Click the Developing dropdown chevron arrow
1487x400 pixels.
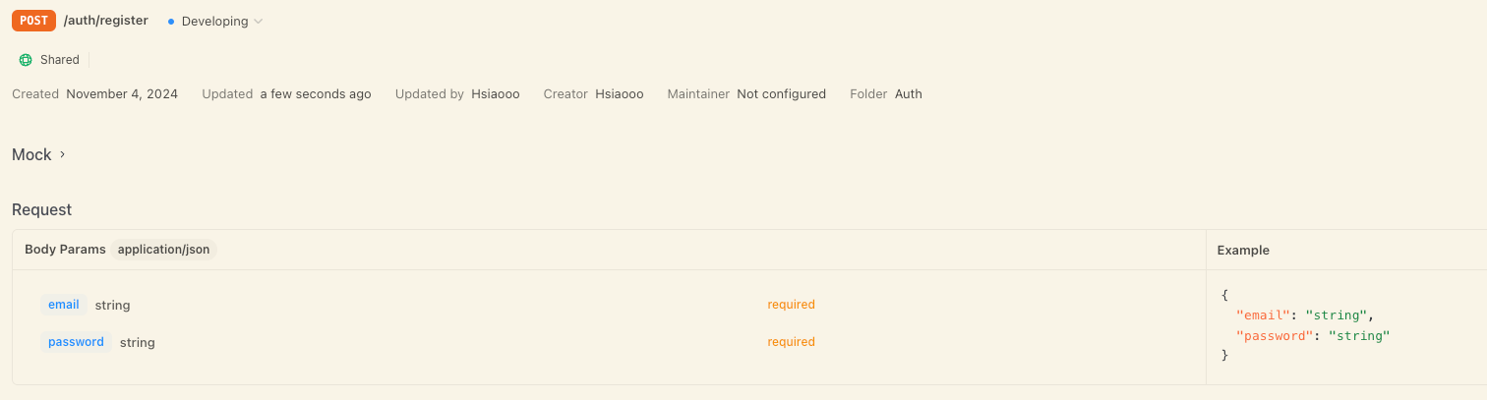(x=258, y=21)
